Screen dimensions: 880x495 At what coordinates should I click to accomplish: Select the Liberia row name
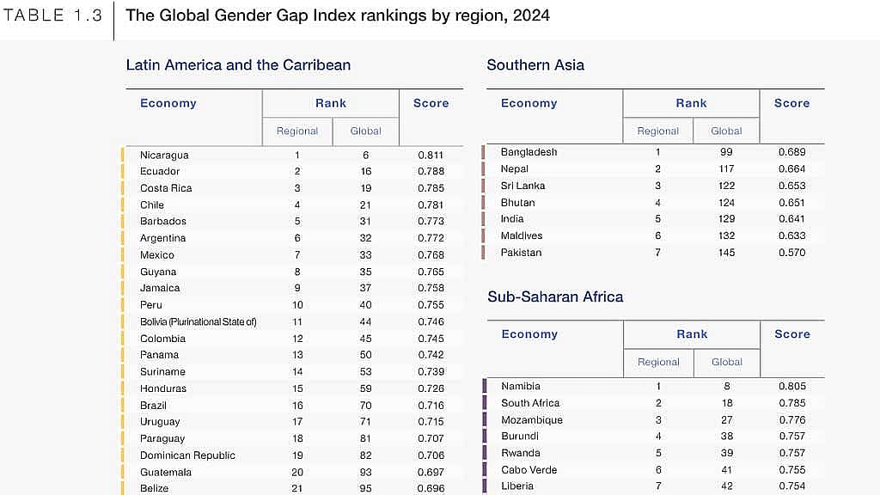tap(516, 486)
